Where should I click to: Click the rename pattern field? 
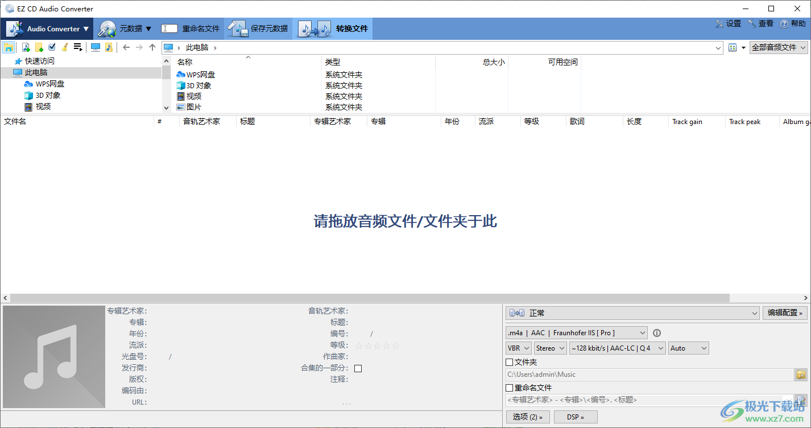click(649, 400)
